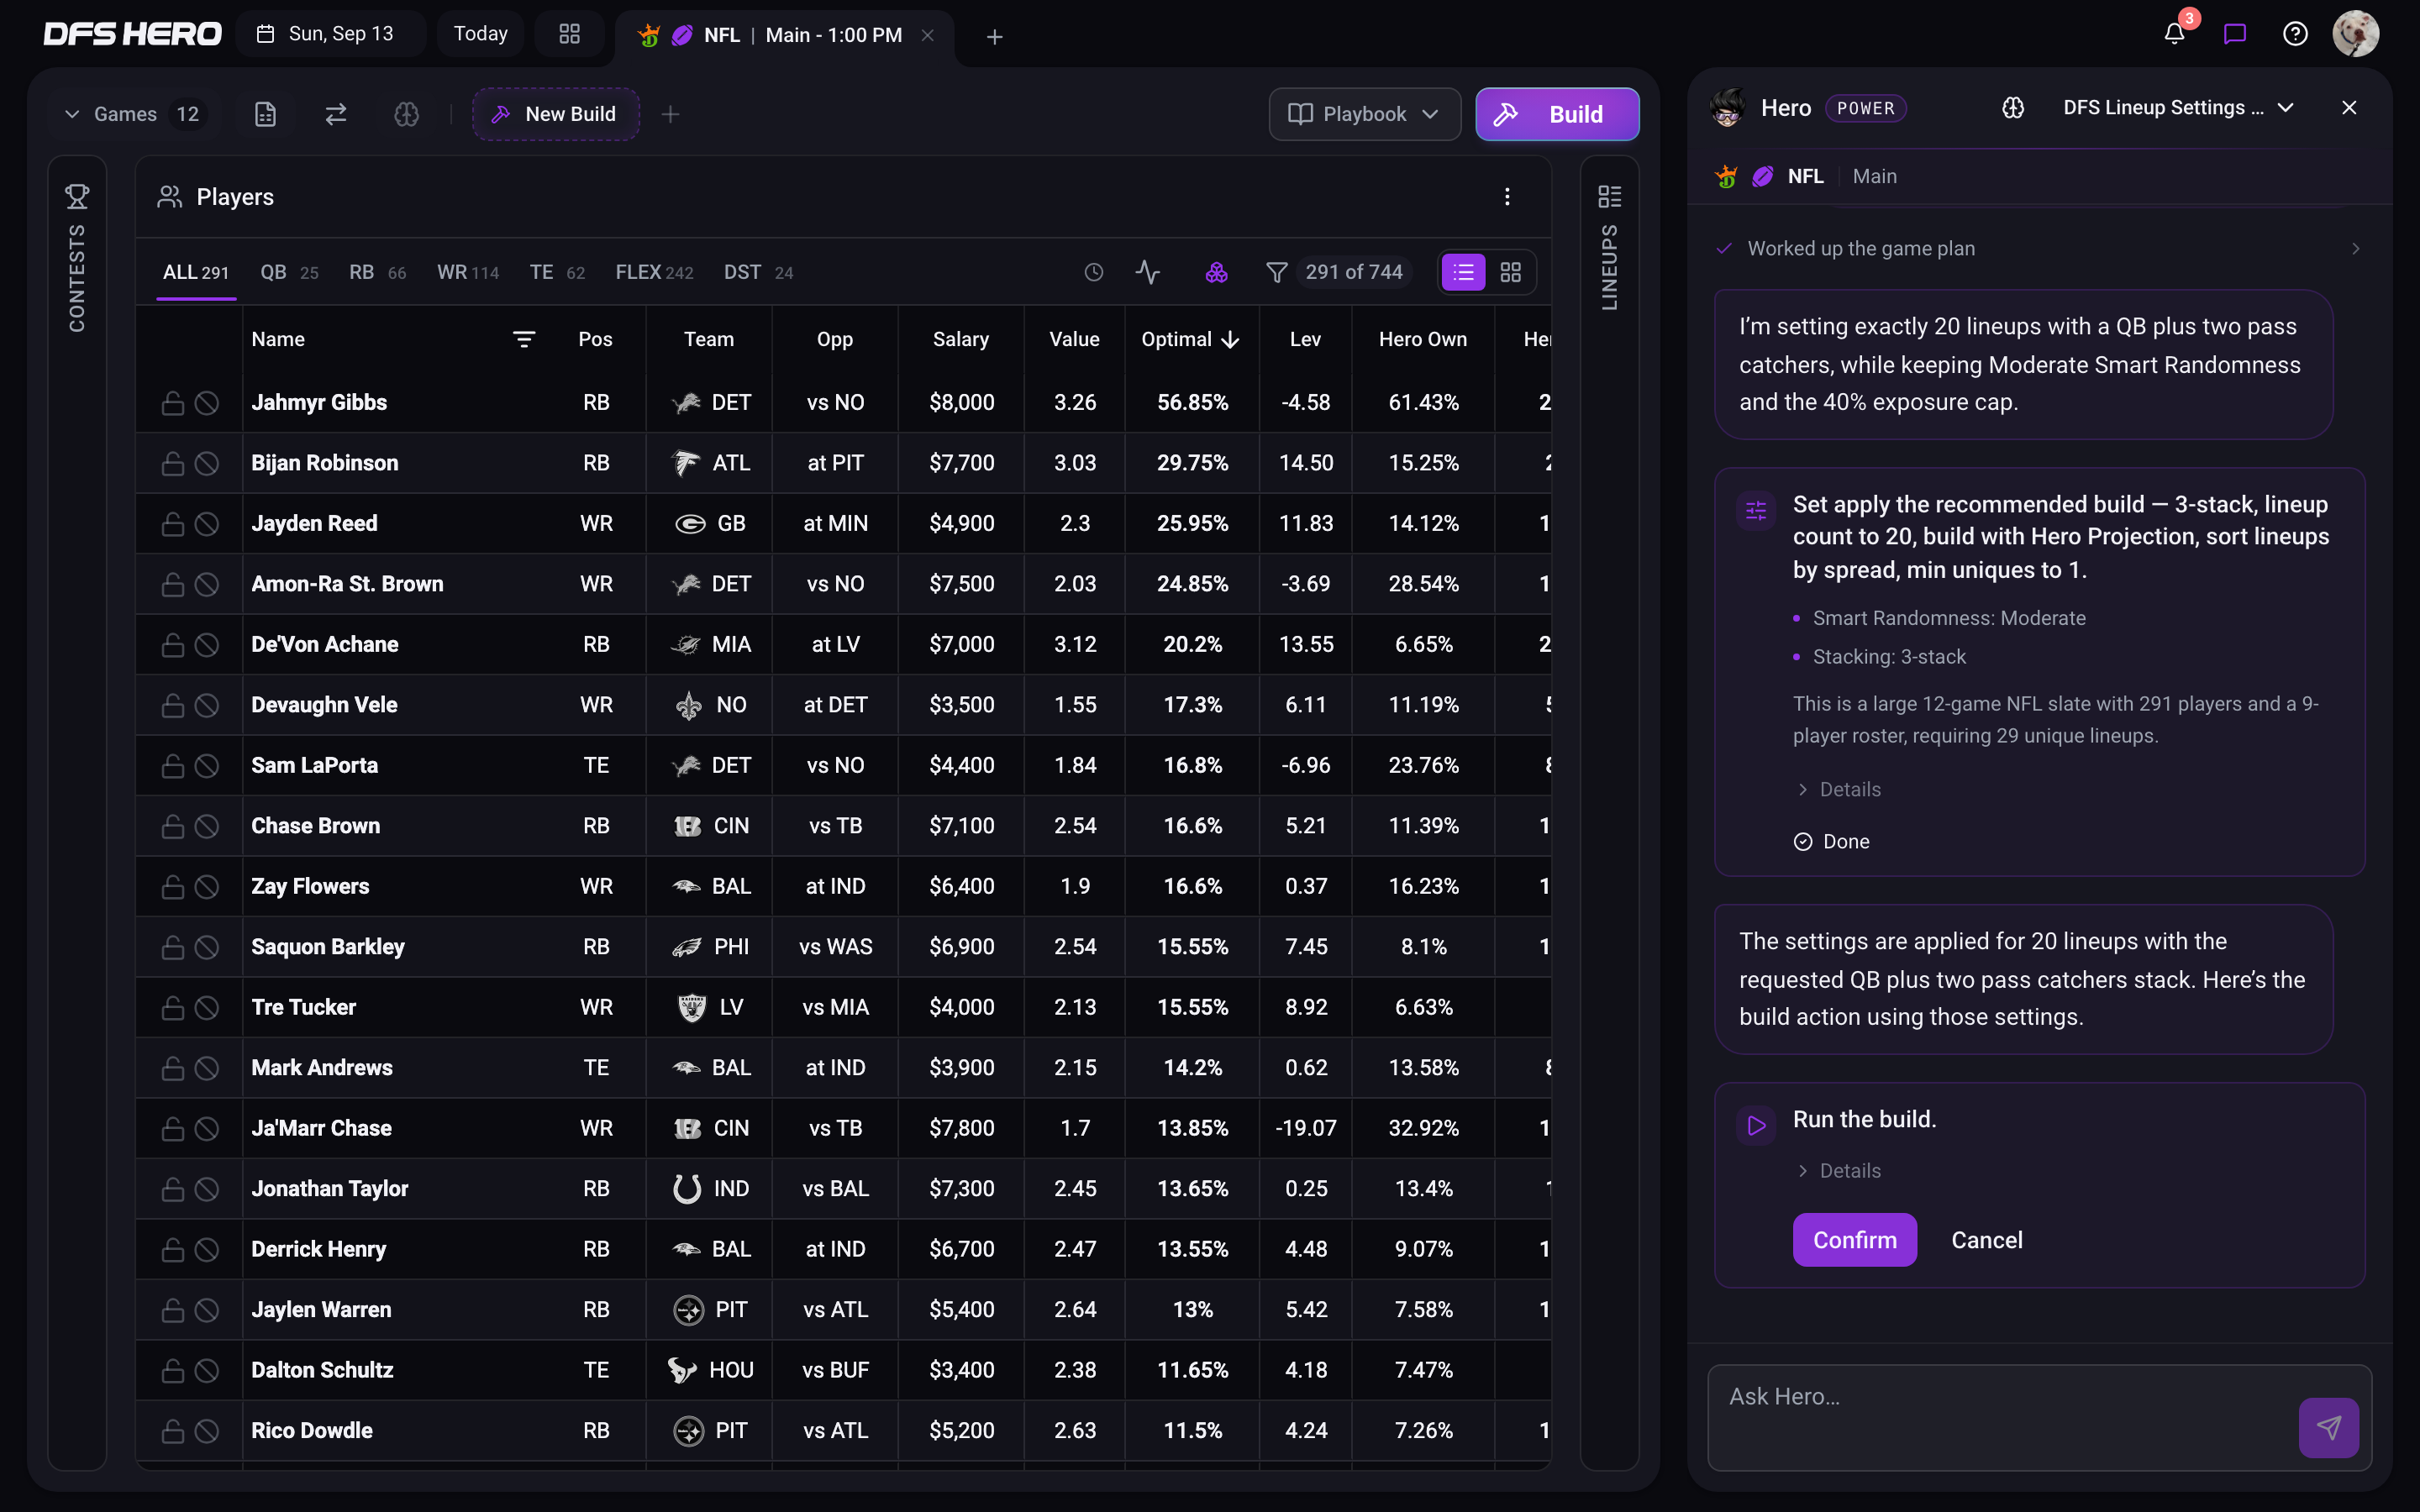Image resolution: width=2420 pixels, height=1512 pixels.
Task: Open the slate grid icon next to Today
Action: click(x=569, y=34)
